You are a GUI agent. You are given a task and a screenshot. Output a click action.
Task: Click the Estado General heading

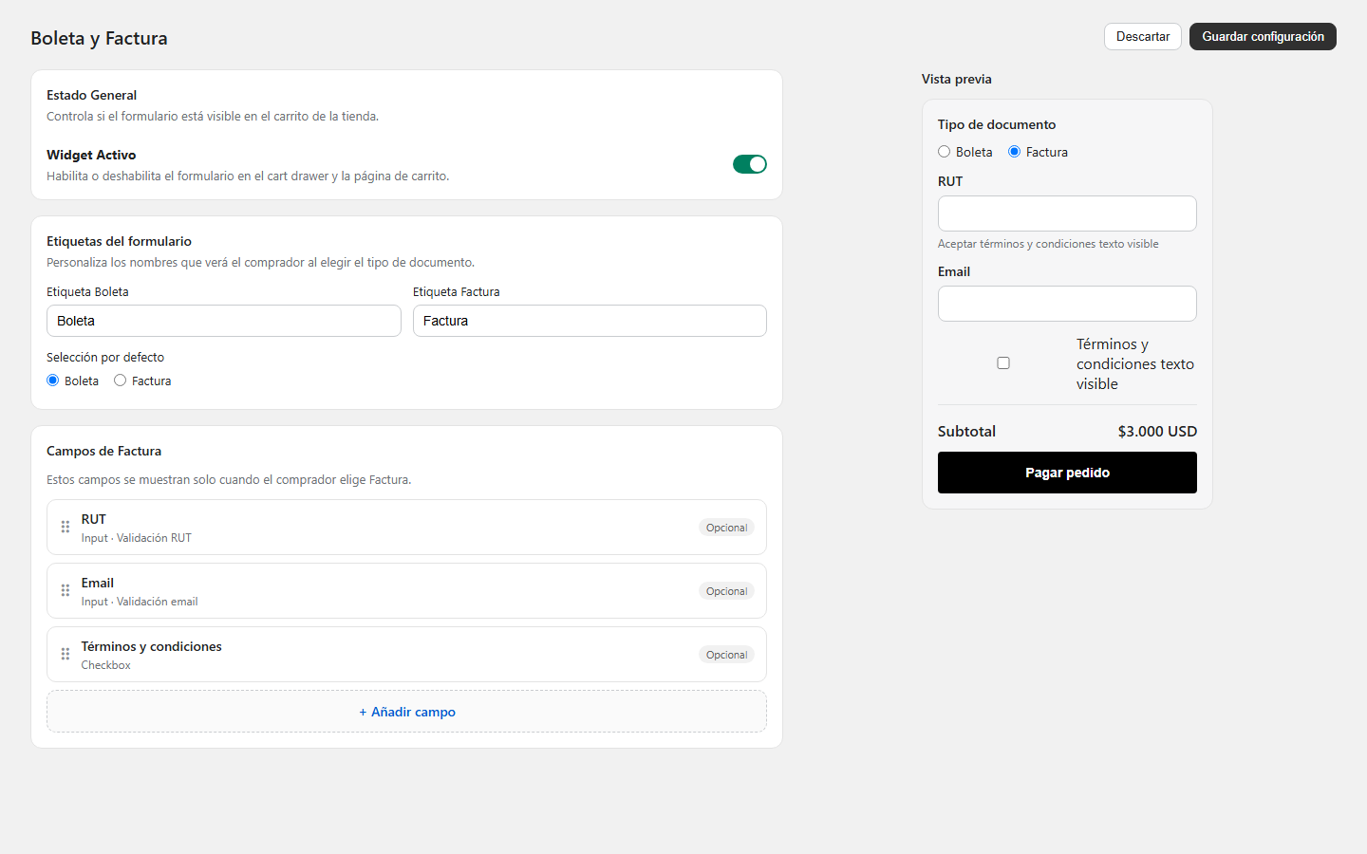point(91,95)
